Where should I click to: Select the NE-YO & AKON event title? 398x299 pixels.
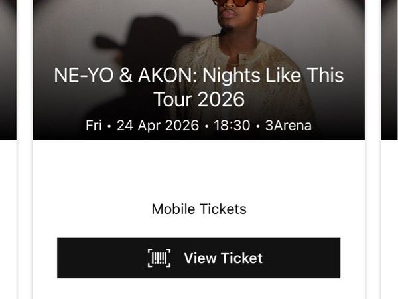pos(199,87)
